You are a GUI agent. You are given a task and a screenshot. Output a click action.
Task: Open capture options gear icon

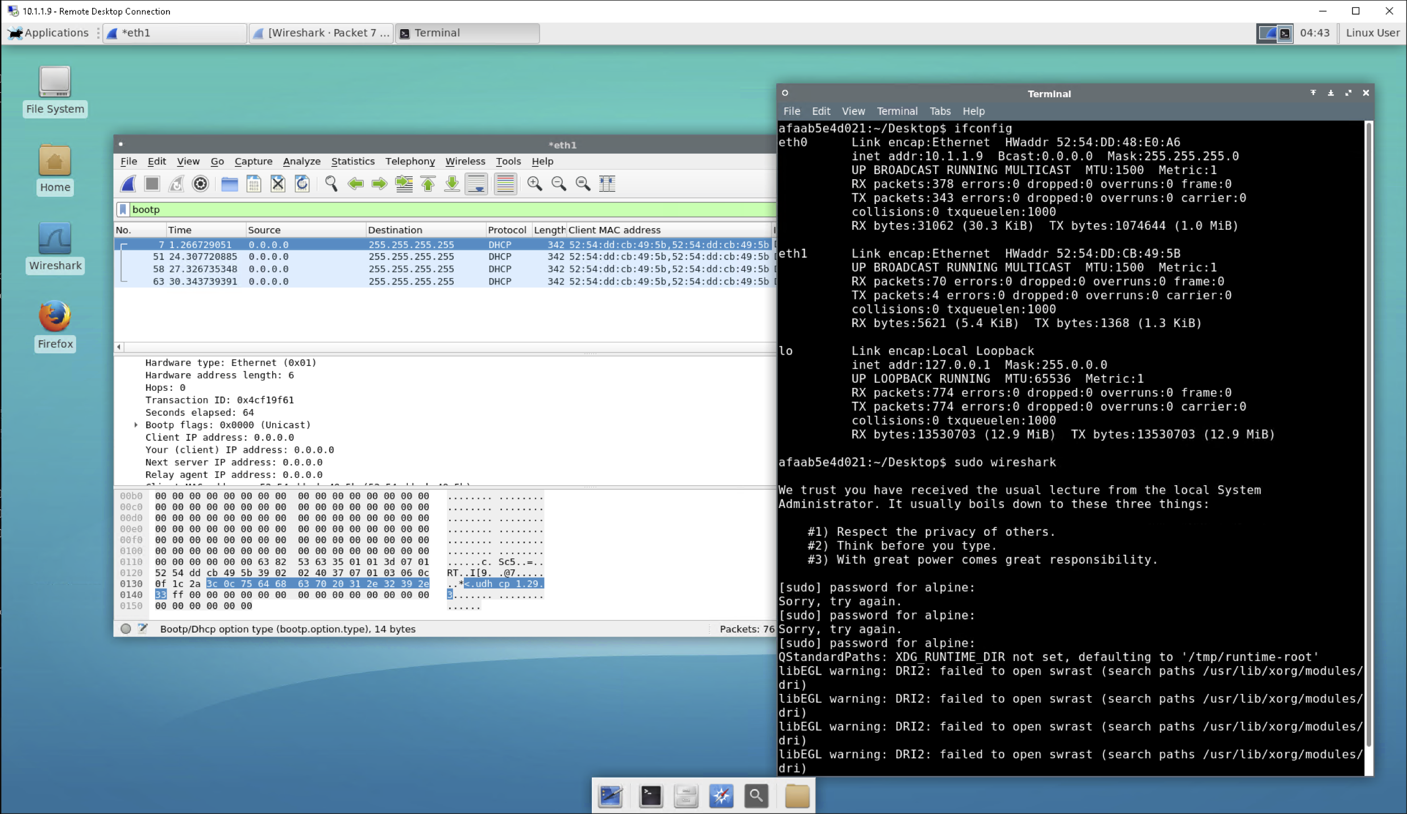tap(200, 184)
